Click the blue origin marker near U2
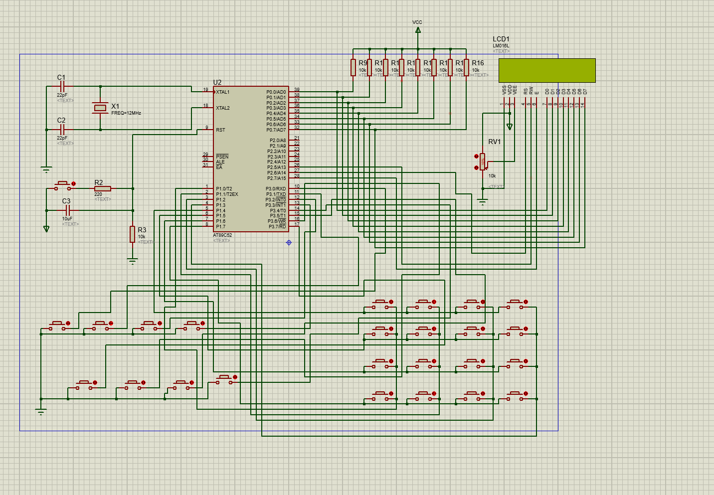The width and height of the screenshot is (714, 495). (289, 242)
